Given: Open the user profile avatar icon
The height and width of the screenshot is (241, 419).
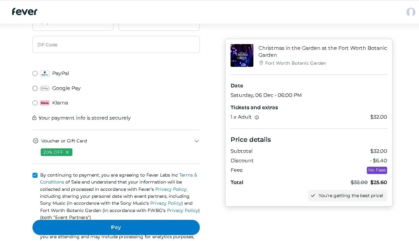Looking at the screenshot, I should 411,12.
